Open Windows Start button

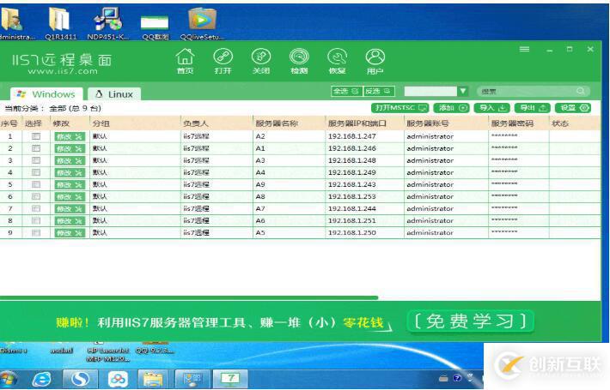[x=9, y=379]
